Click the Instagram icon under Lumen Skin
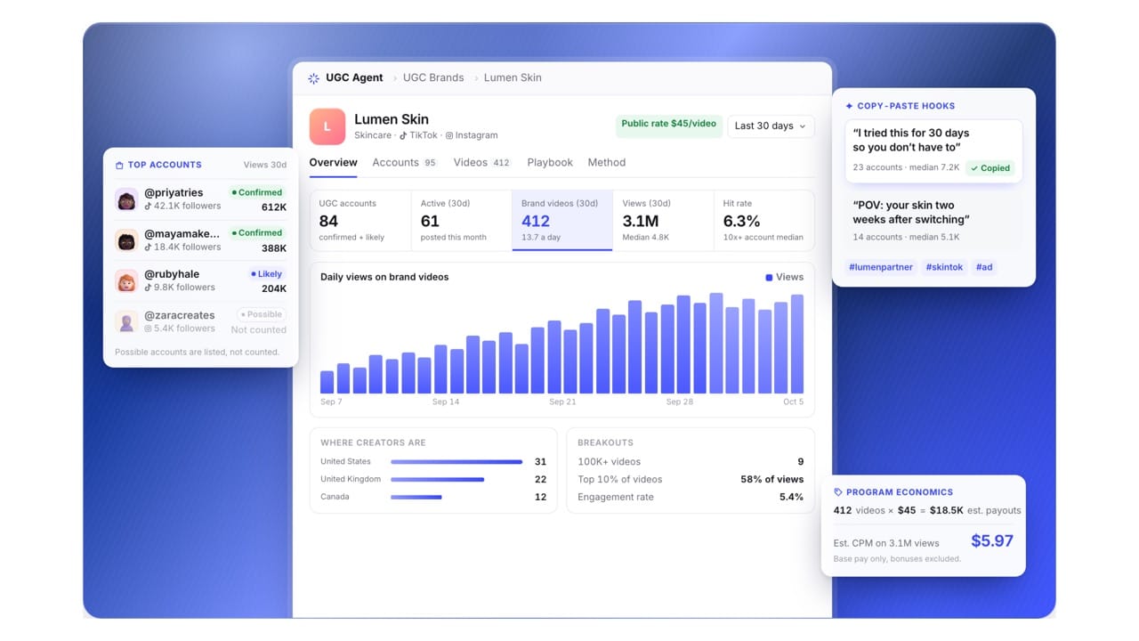 tap(449, 135)
